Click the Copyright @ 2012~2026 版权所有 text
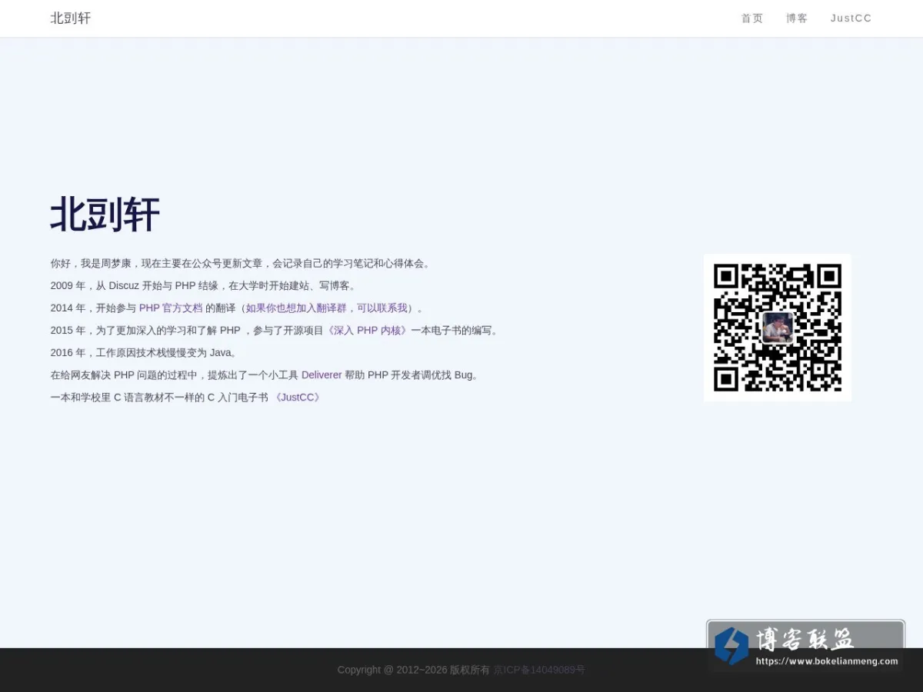923x692 pixels. coord(414,670)
